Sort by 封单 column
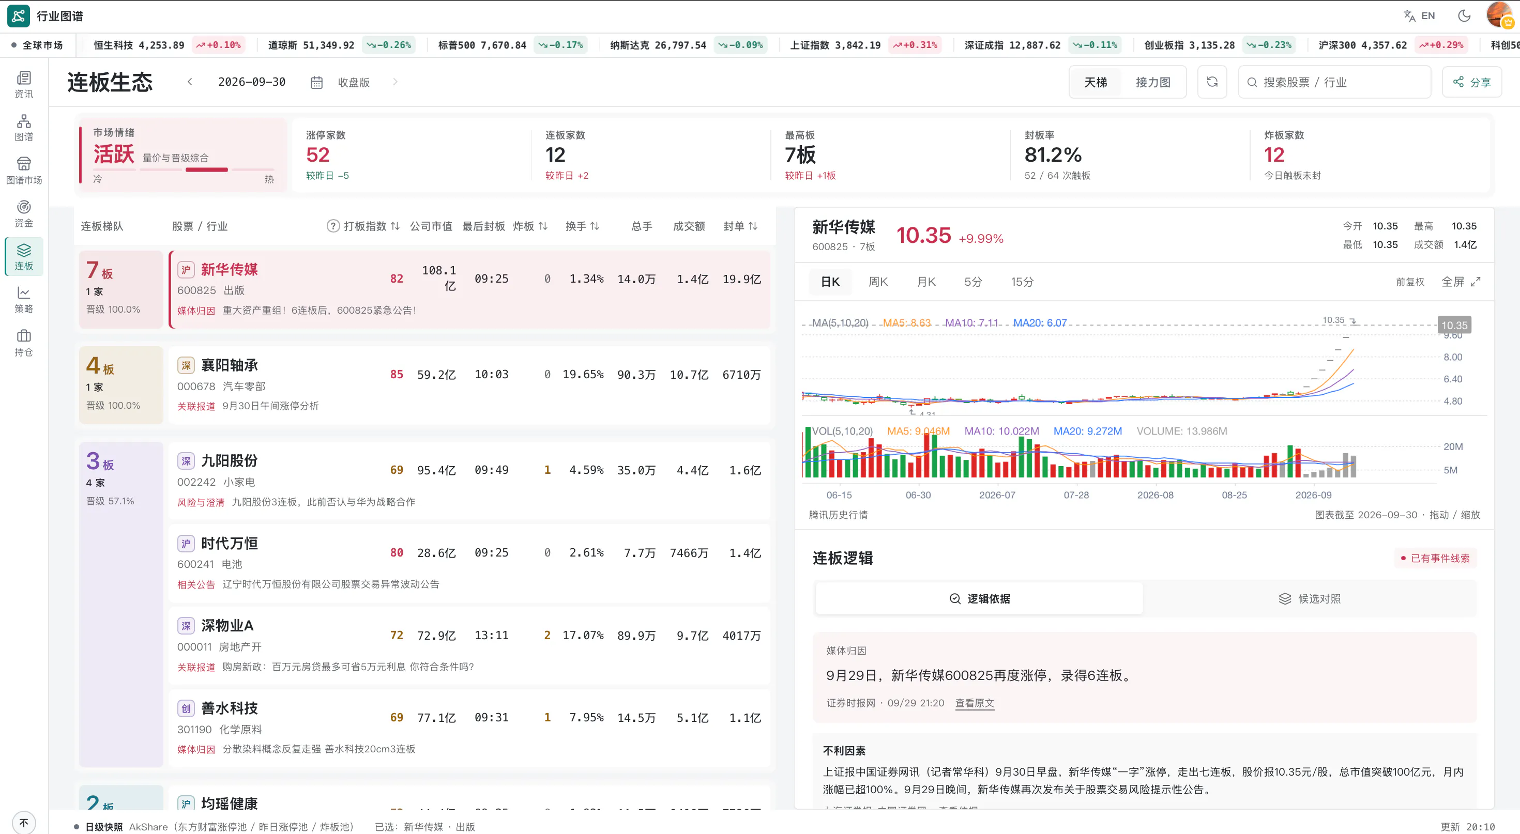The height and width of the screenshot is (834, 1520). pos(740,226)
